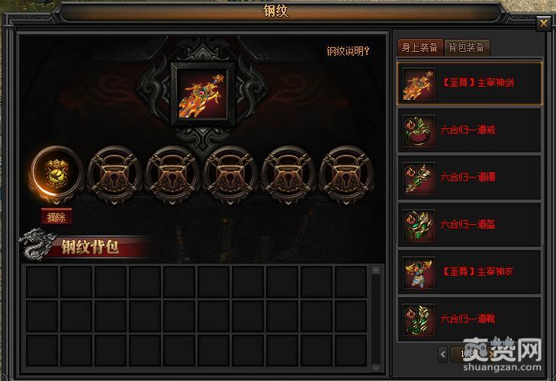Go to previous equipment page arrow
Image resolution: width=556 pixels, height=381 pixels.
442,354
